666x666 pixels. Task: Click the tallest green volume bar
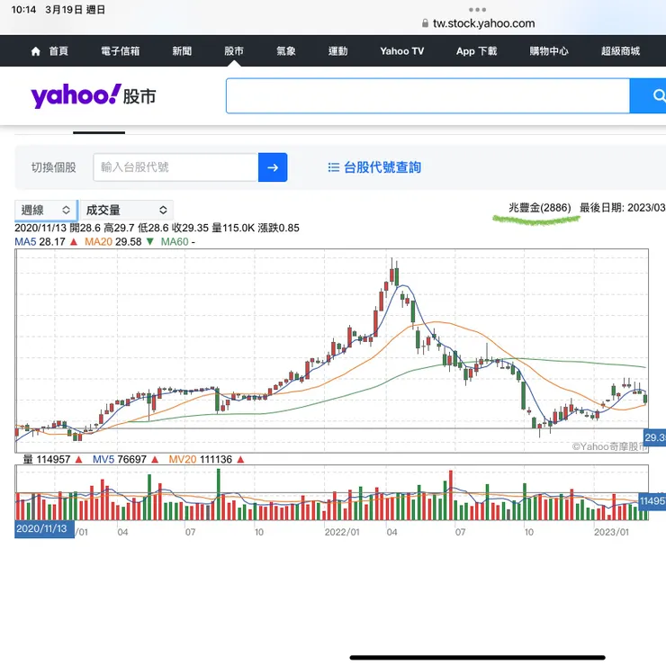pos(219,494)
